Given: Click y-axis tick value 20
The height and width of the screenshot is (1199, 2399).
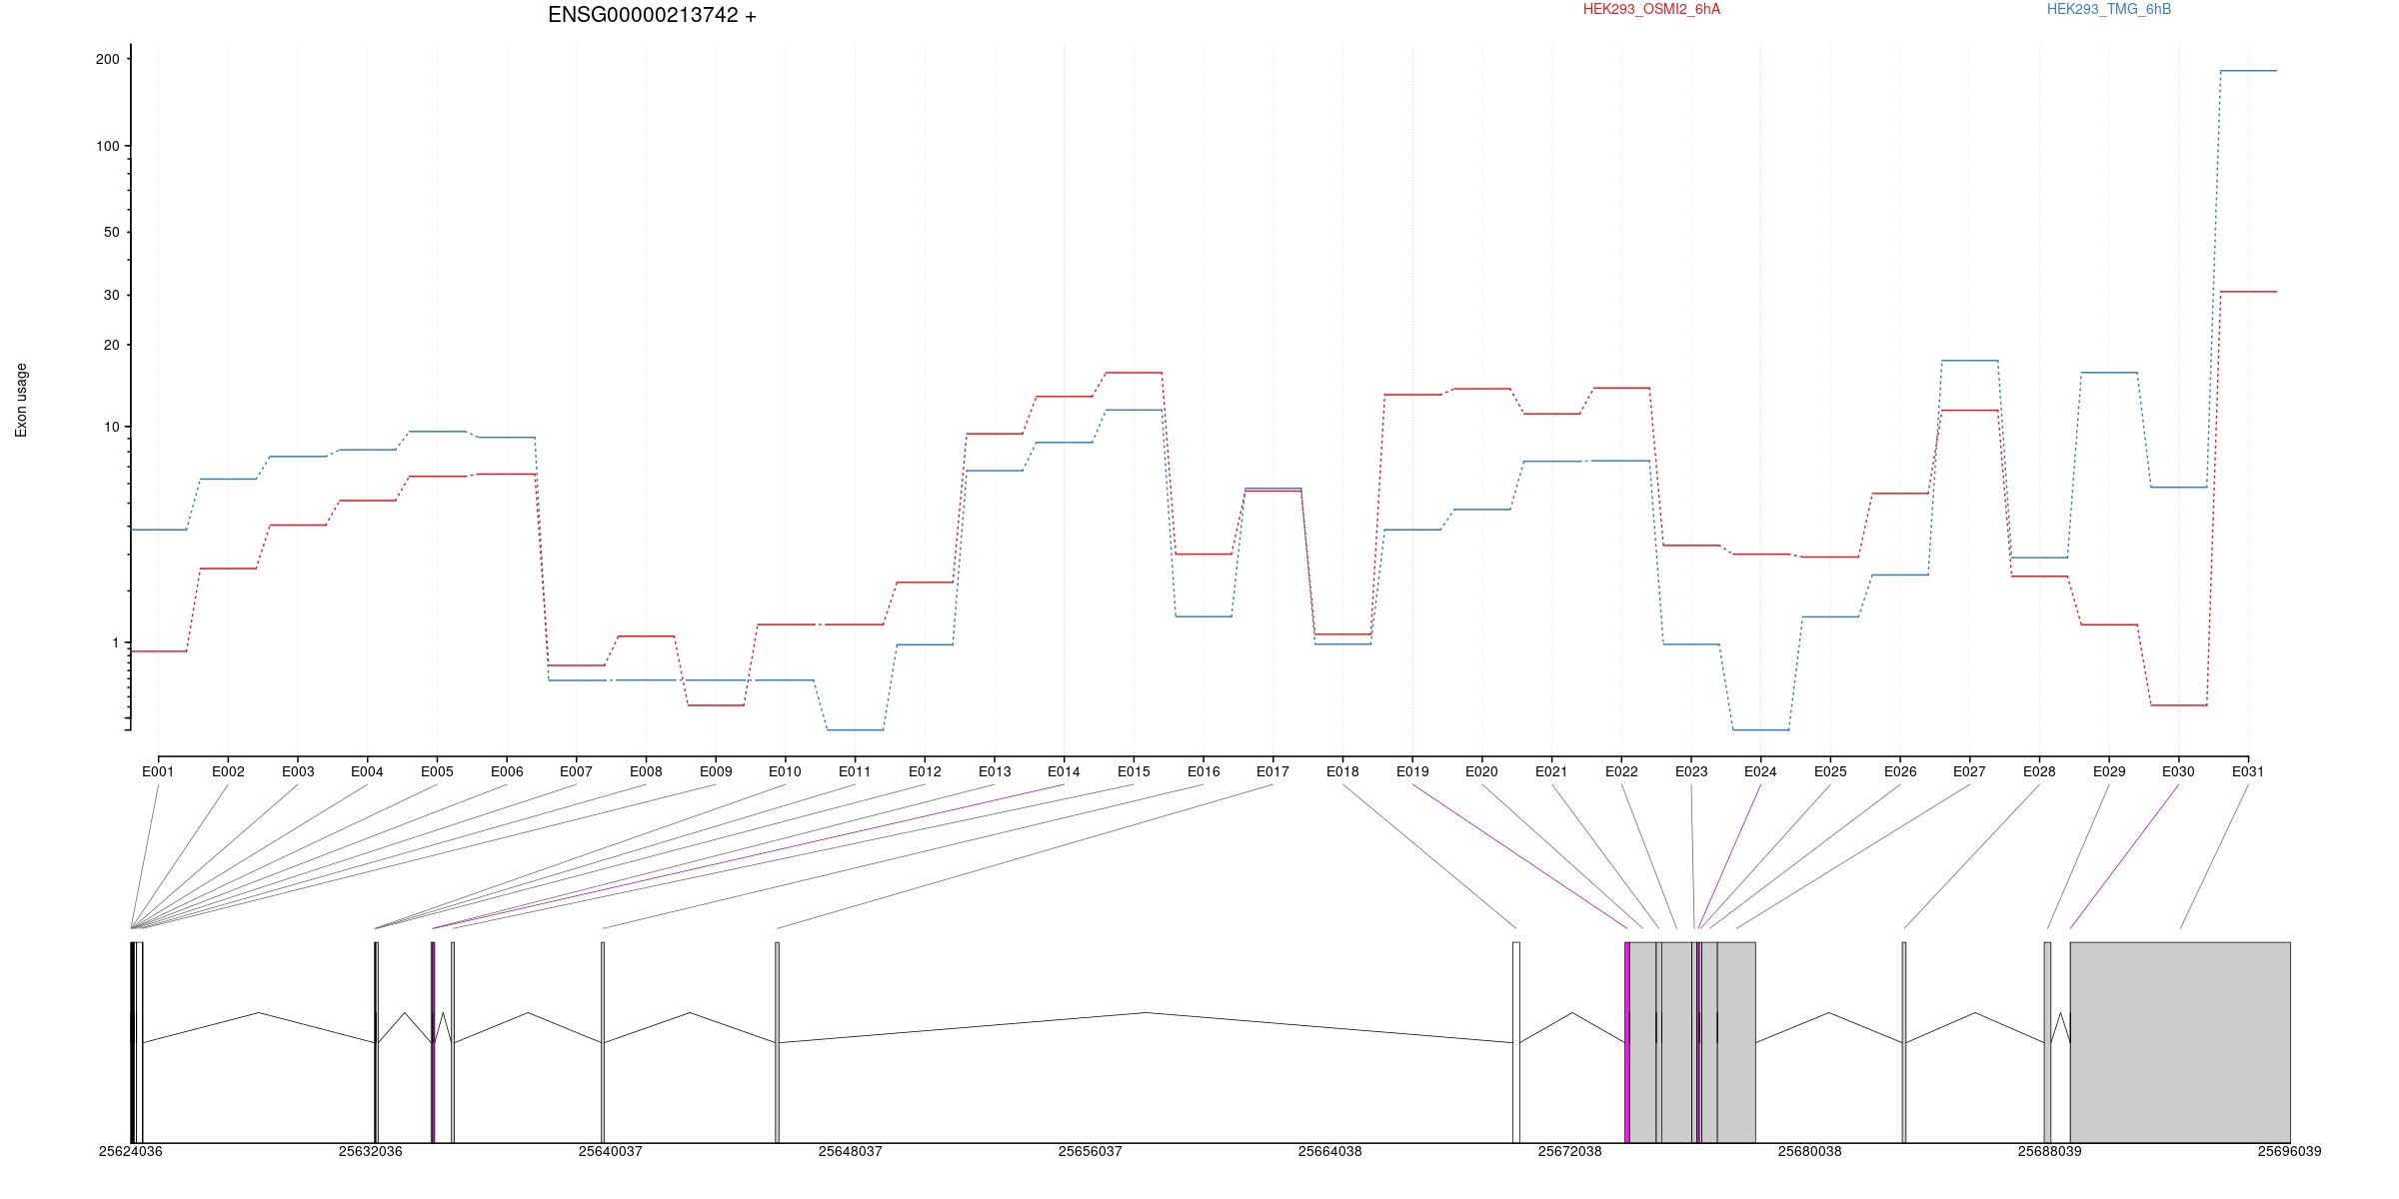Looking at the screenshot, I should point(111,345).
